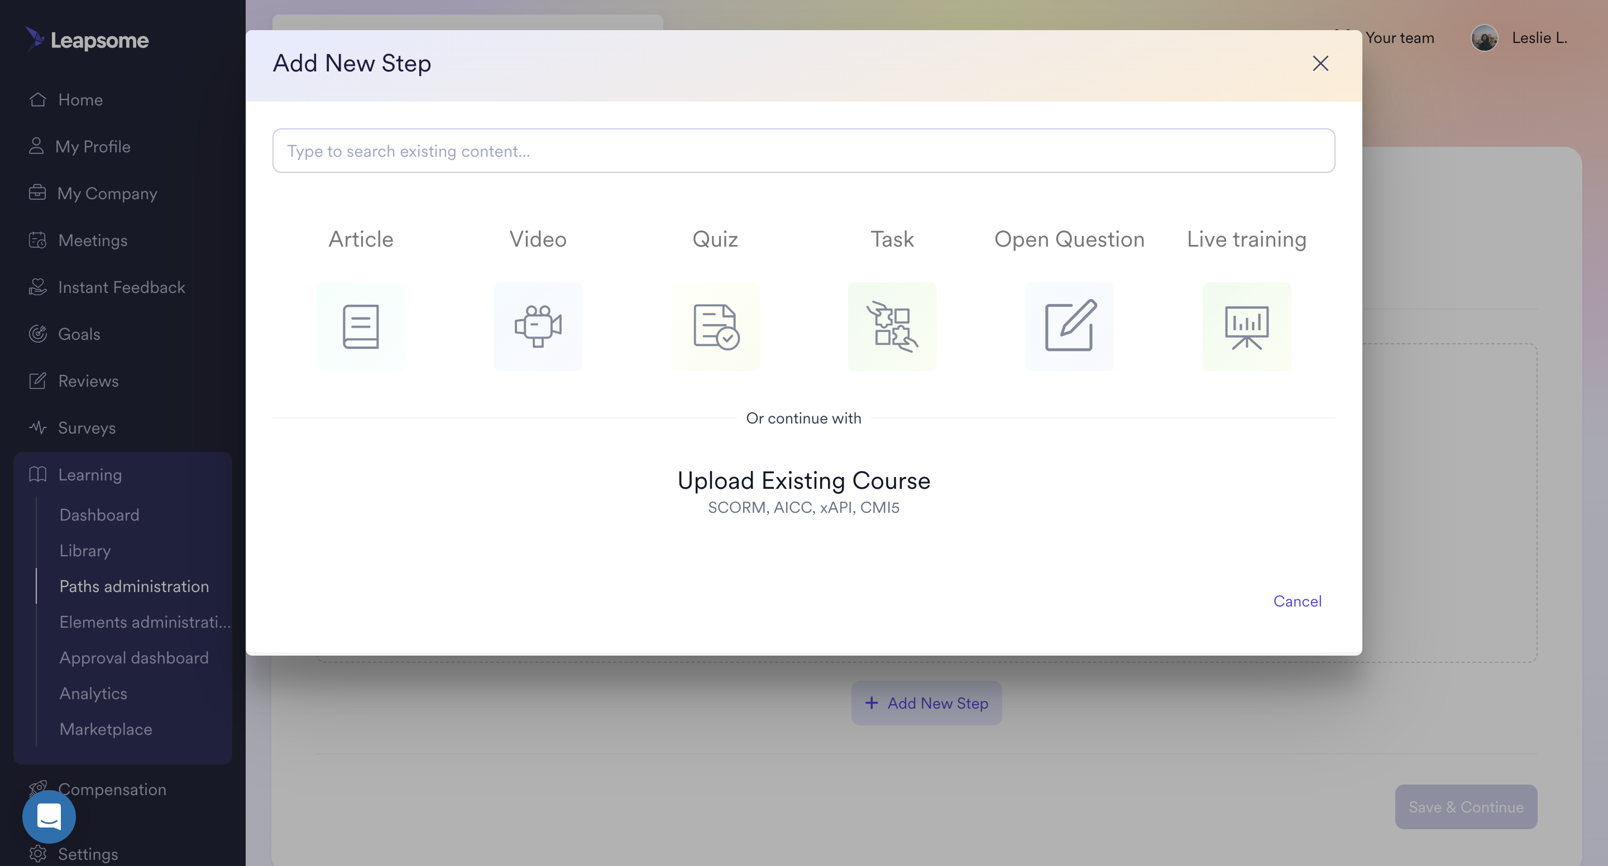Go to Home in sidebar
This screenshot has height=866, width=1608.
pyautogui.click(x=80, y=100)
